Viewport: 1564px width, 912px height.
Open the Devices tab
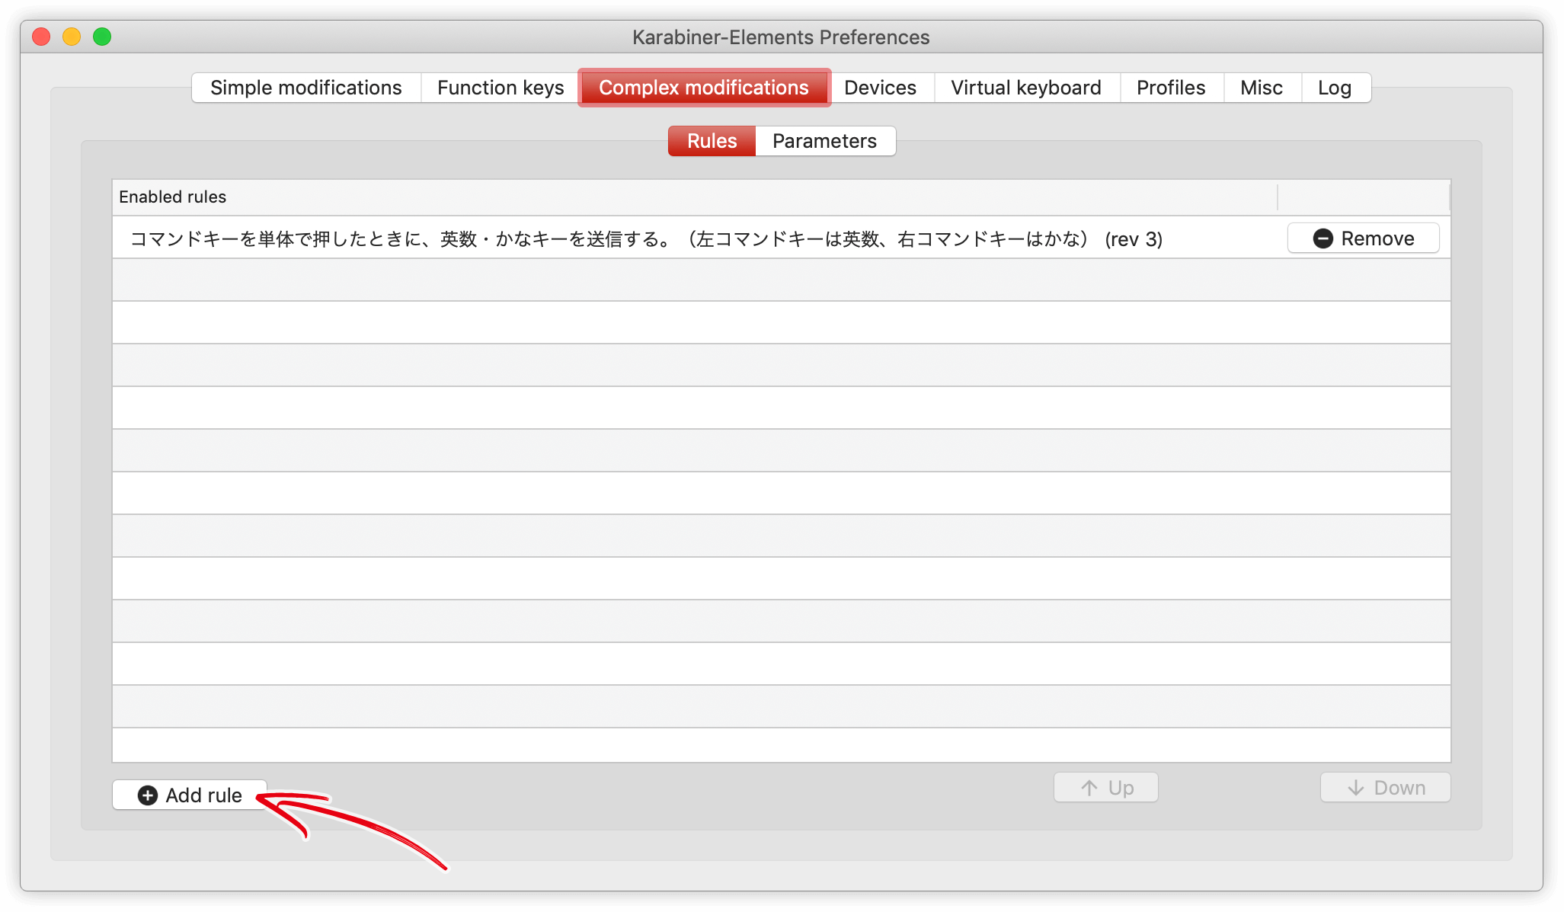[881, 88]
